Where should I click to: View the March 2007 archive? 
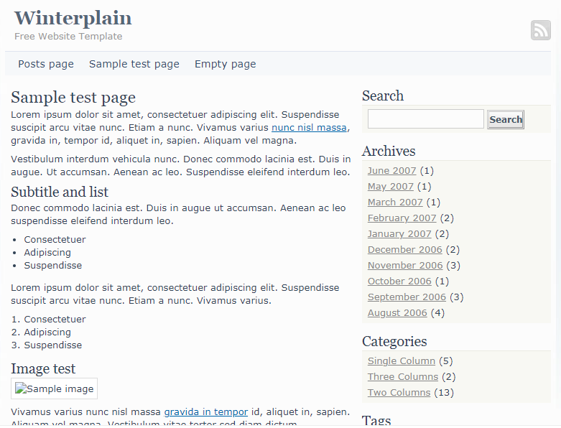(x=395, y=203)
